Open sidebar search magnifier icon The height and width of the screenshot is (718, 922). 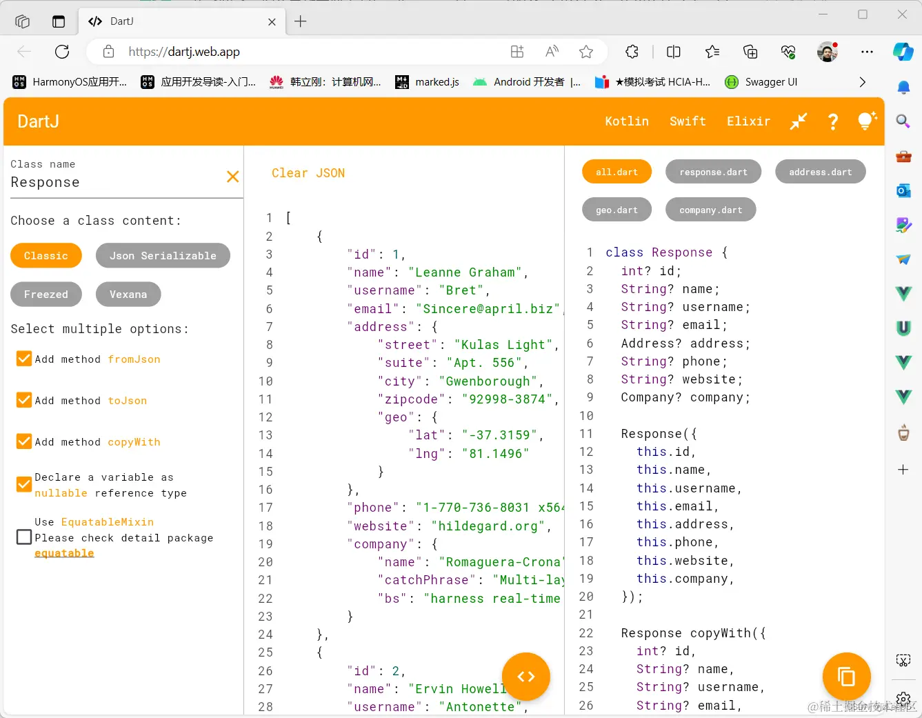coord(903,121)
